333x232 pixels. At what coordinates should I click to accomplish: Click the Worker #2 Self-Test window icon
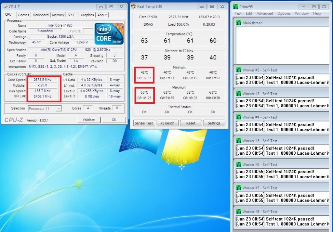tap(238, 70)
